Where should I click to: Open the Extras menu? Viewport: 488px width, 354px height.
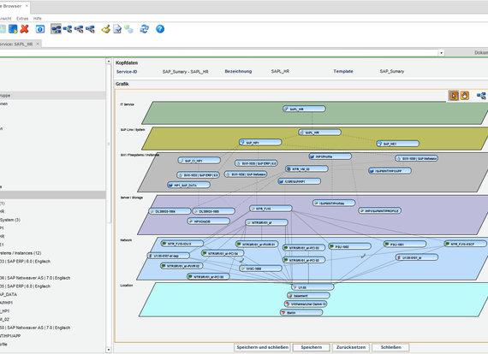(22, 19)
